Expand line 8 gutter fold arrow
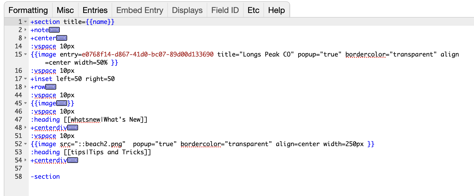The image size is (474, 196). [25, 38]
